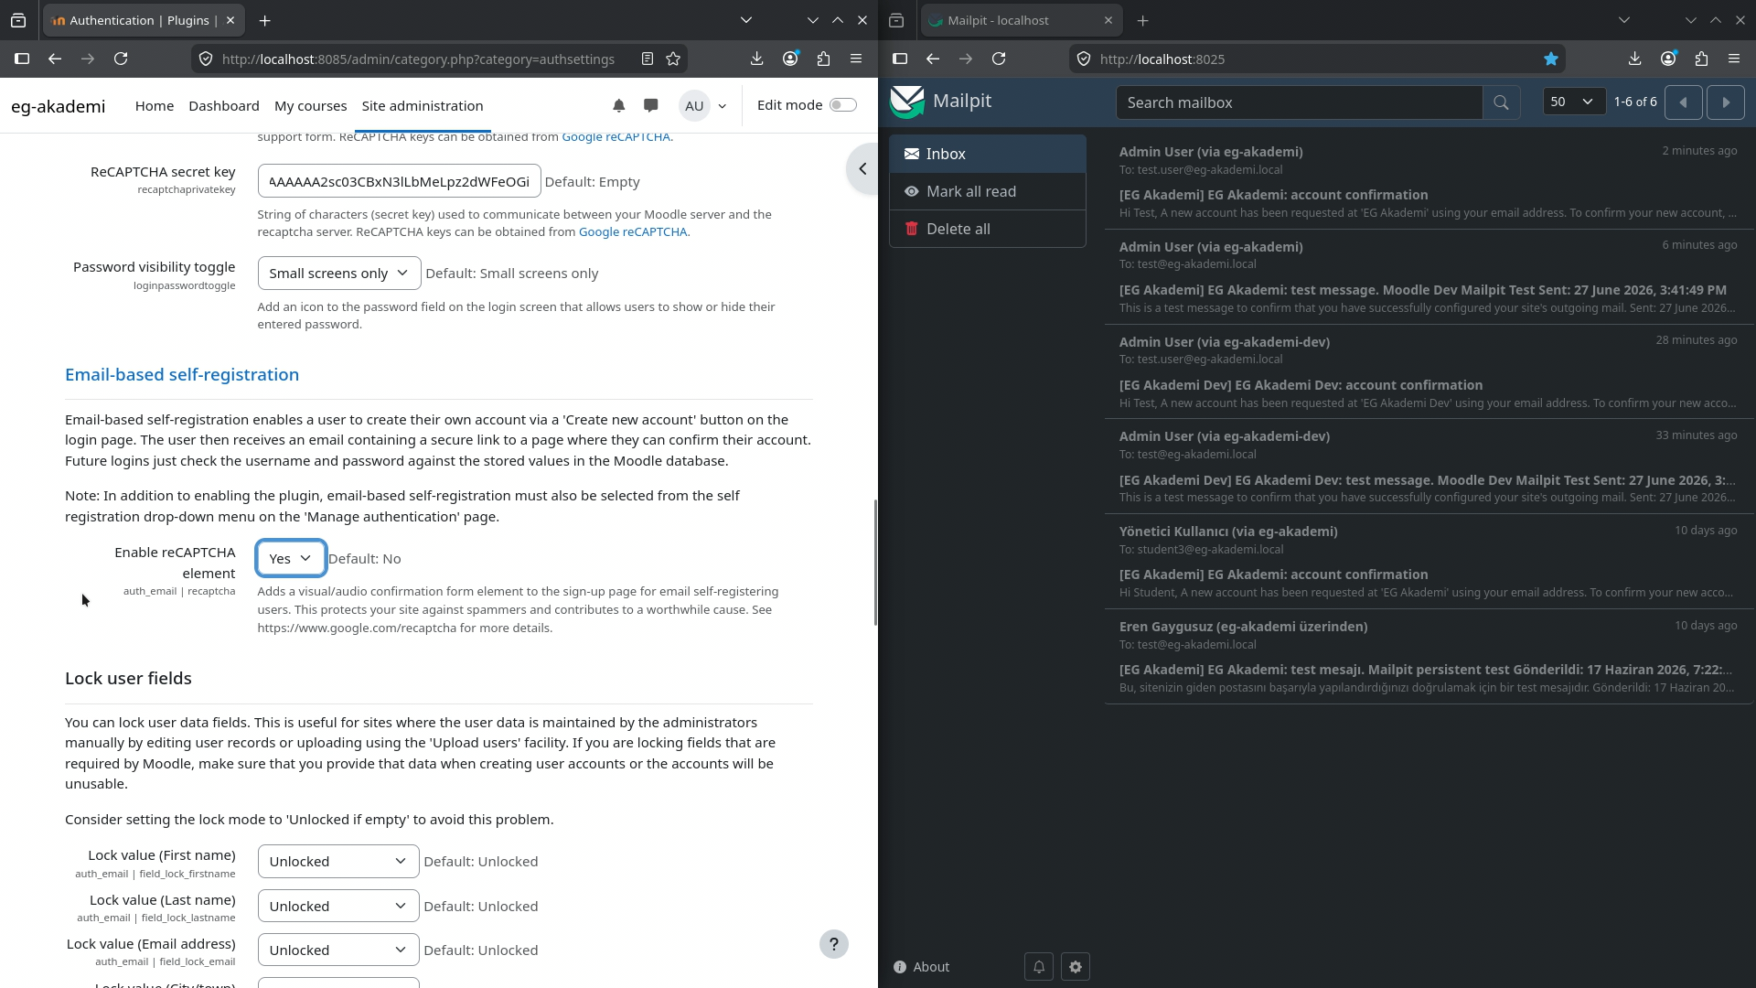Viewport: 1756px width, 988px height.
Task: Open downloads in the Moodle browser window
Action: point(756,59)
